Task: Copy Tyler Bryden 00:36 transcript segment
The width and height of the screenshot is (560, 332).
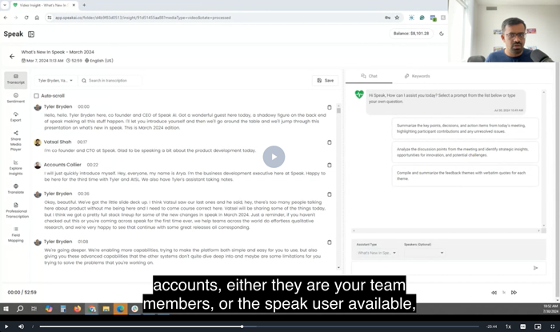Action: tap(330, 194)
